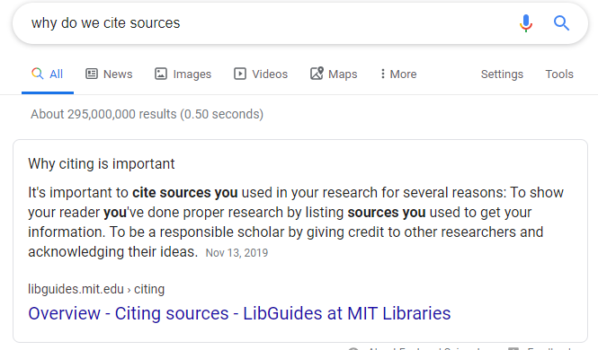Click the libguides.mit.edu › citing breadcrumb

coord(96,289)
